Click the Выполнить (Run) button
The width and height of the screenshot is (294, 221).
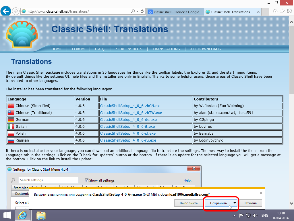[188, 203]
